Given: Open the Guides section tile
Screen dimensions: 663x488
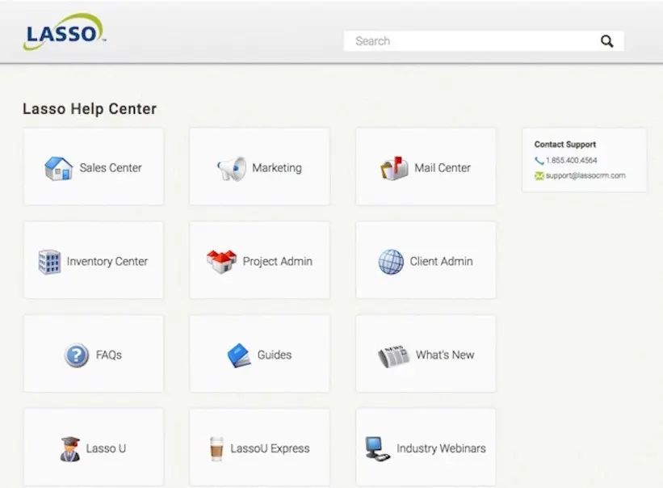Looking at the screenshot, I should click(259, 354).
